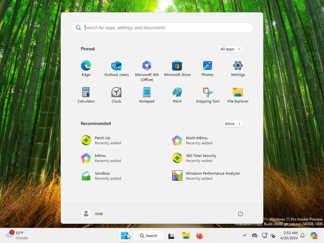This screenshot has width=324, height=243.
Task: Open the Microsoft Store pinned app
Action: pos(177,69)
